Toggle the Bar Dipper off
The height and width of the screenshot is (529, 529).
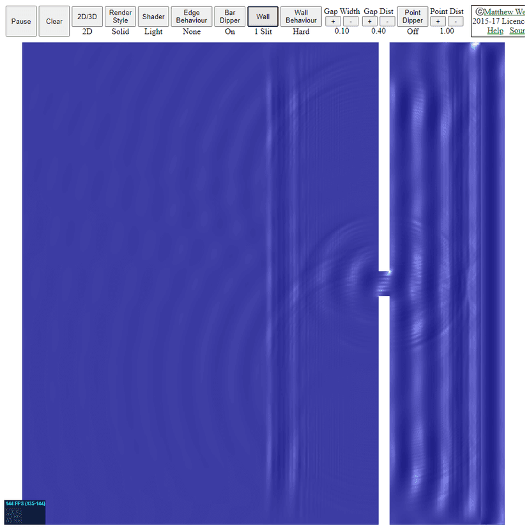229,17
